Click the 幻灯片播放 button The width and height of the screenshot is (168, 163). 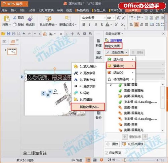133,144
